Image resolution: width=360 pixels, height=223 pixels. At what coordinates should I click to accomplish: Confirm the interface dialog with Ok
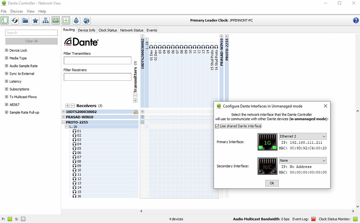[x=272, y=183]
